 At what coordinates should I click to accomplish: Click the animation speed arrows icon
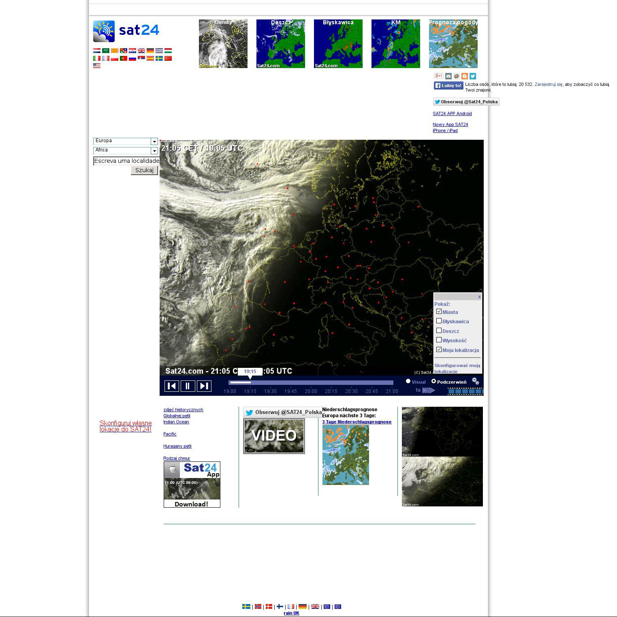tap(428, 391)
